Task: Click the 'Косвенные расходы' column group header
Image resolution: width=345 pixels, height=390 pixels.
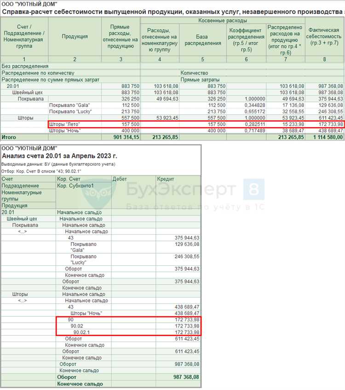Action: pos(223,20)
